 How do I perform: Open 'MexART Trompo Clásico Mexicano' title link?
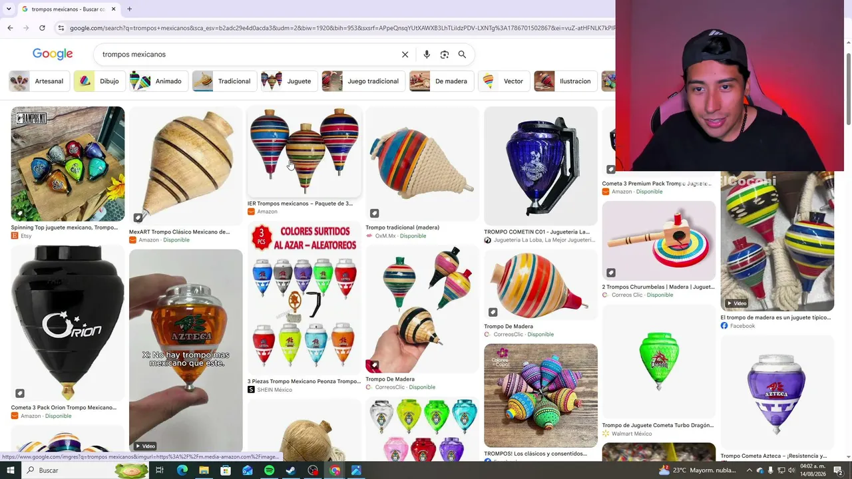[179, 232]
